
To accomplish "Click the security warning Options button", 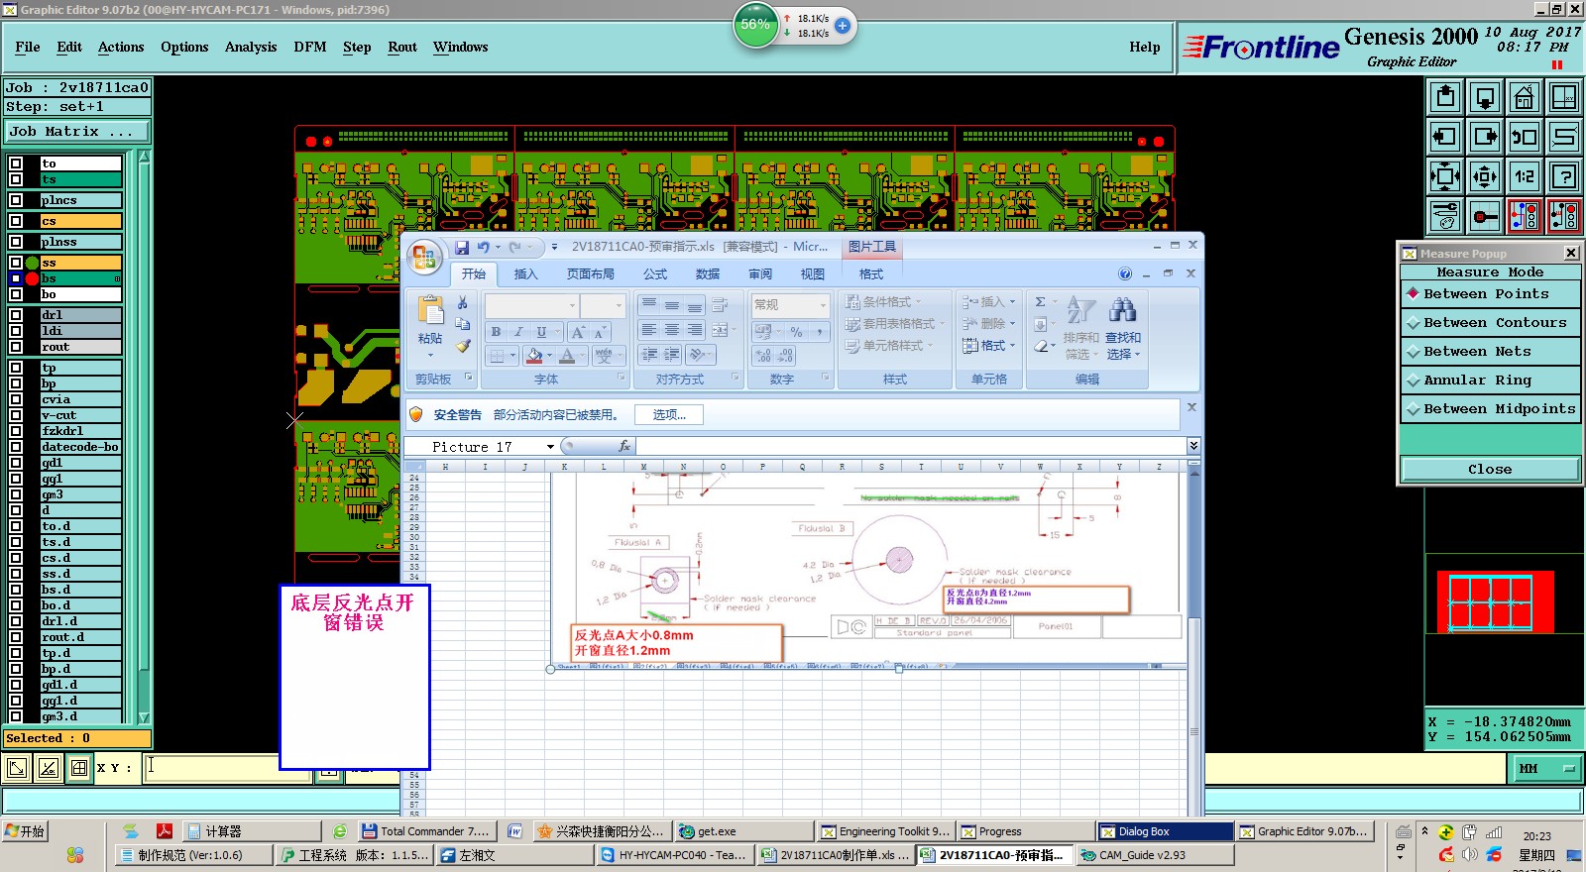I will click(669, 414).
